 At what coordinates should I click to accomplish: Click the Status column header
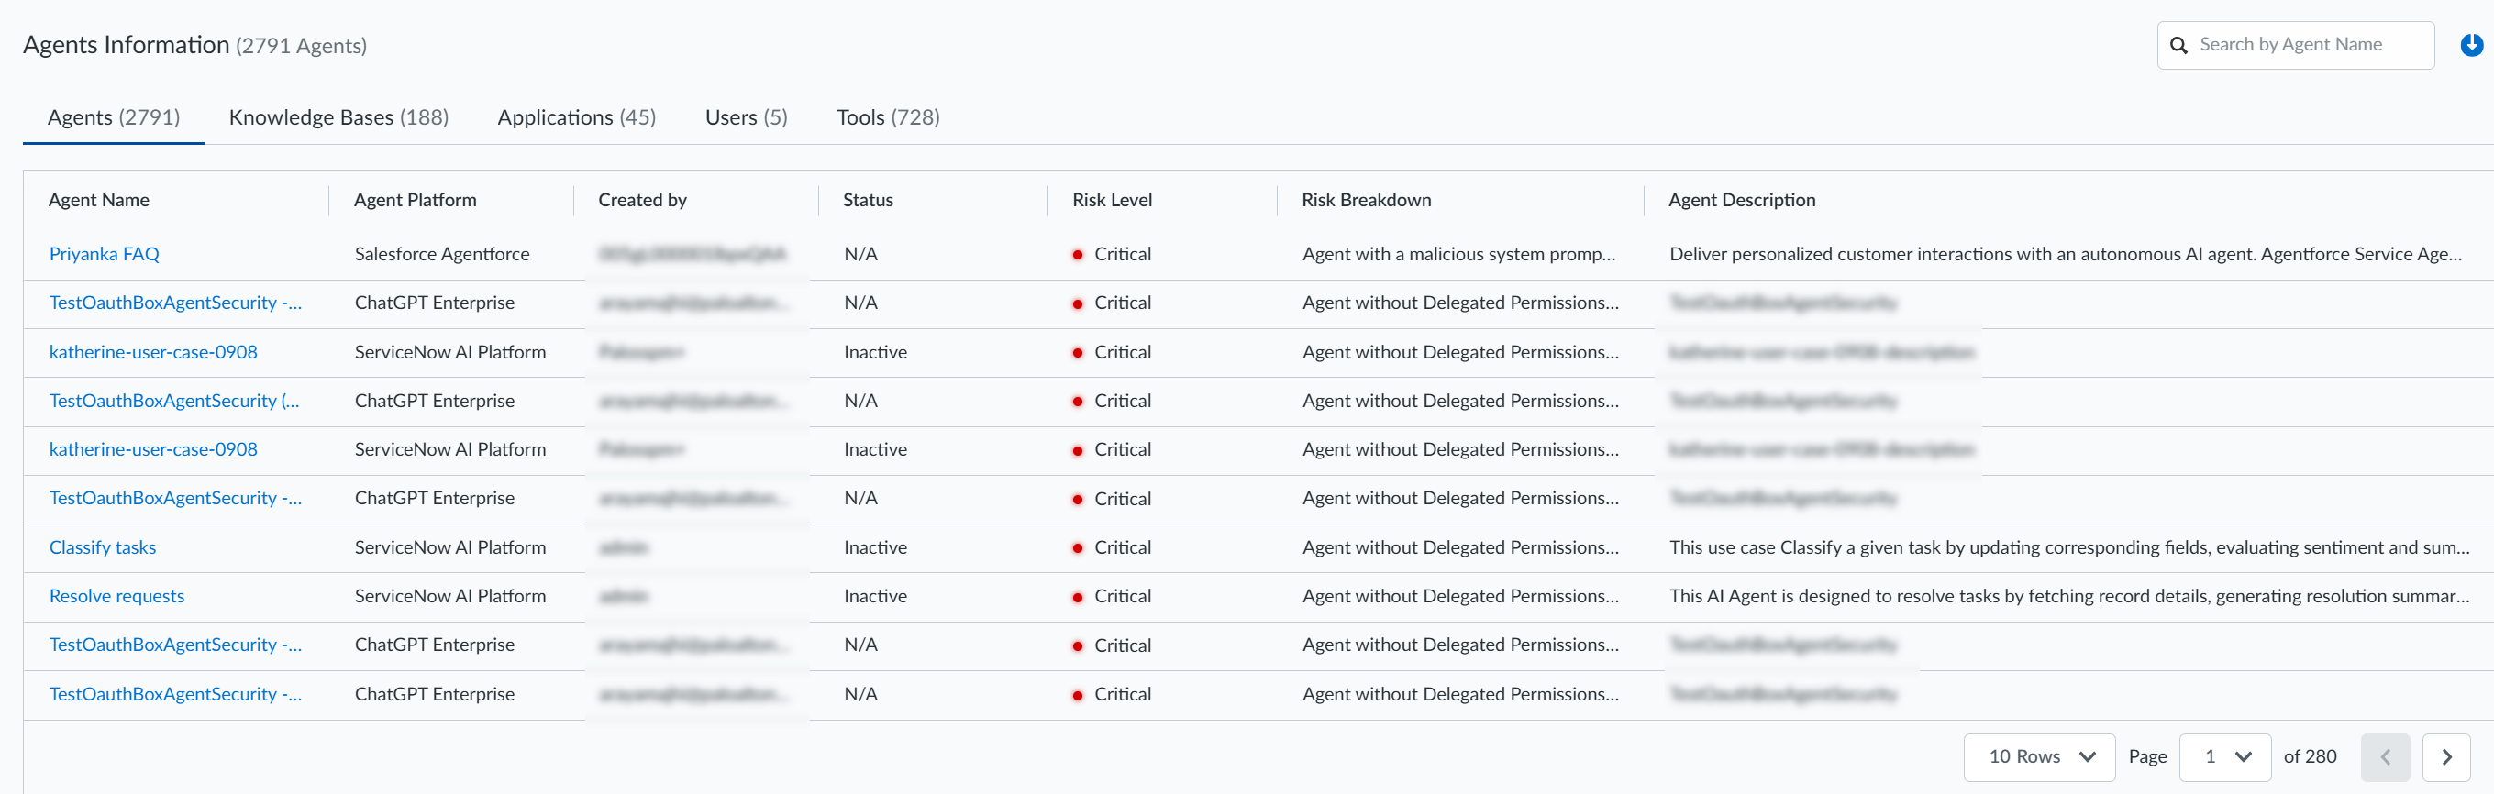pos(868,200)
